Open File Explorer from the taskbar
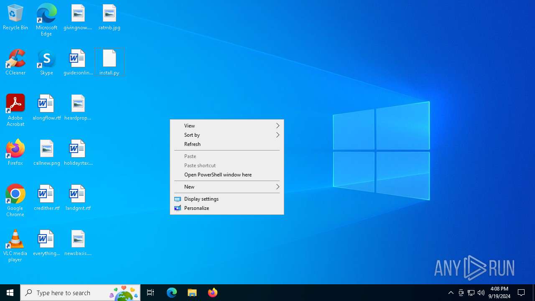Image resolution: width=535 pixels, height=301 pixels. coord(192,293)
